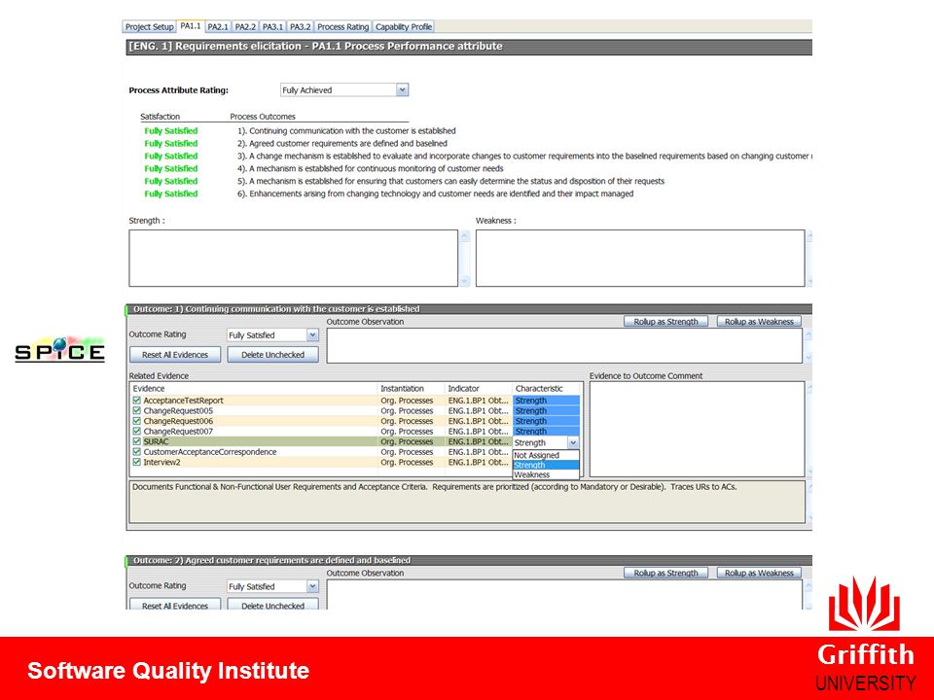Click the AcceptanceTestReport Strength characteristic cell

[x=546, y=401]
